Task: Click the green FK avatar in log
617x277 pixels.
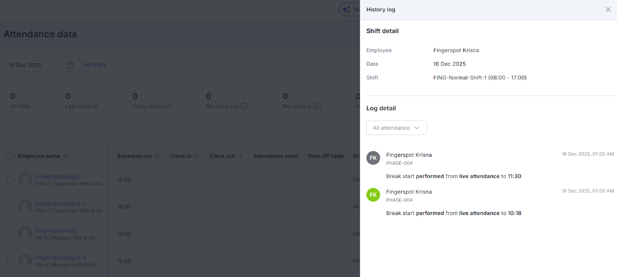Action: coord(373,195)
